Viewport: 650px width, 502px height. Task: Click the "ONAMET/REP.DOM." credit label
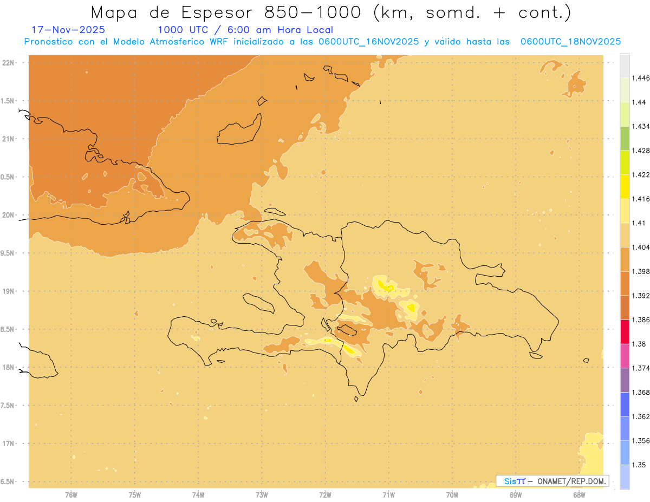(x=571, y=481)
